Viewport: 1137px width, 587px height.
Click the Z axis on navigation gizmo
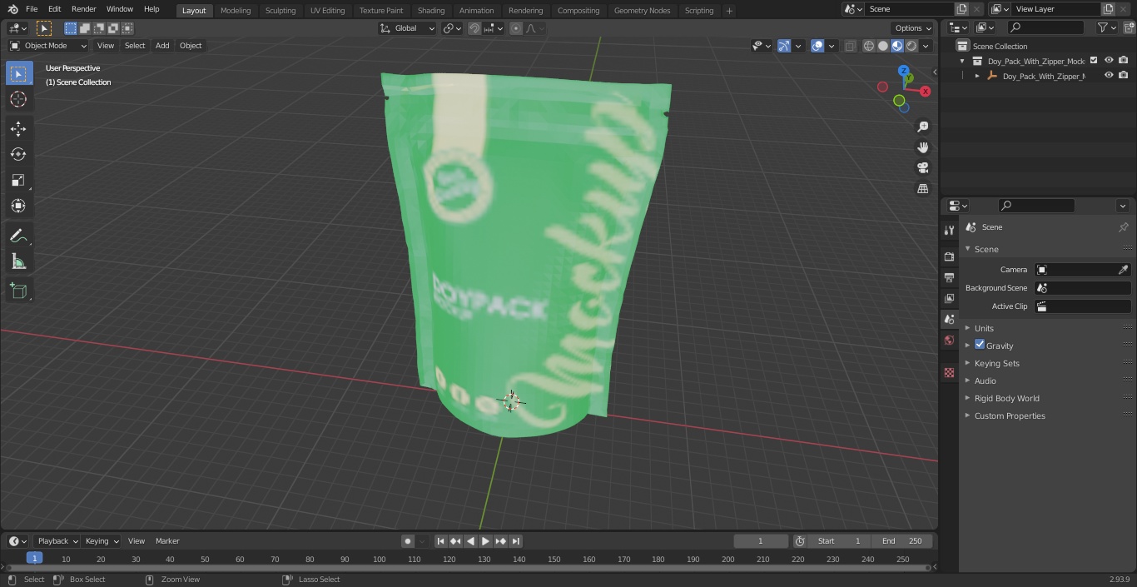point(904,71)
